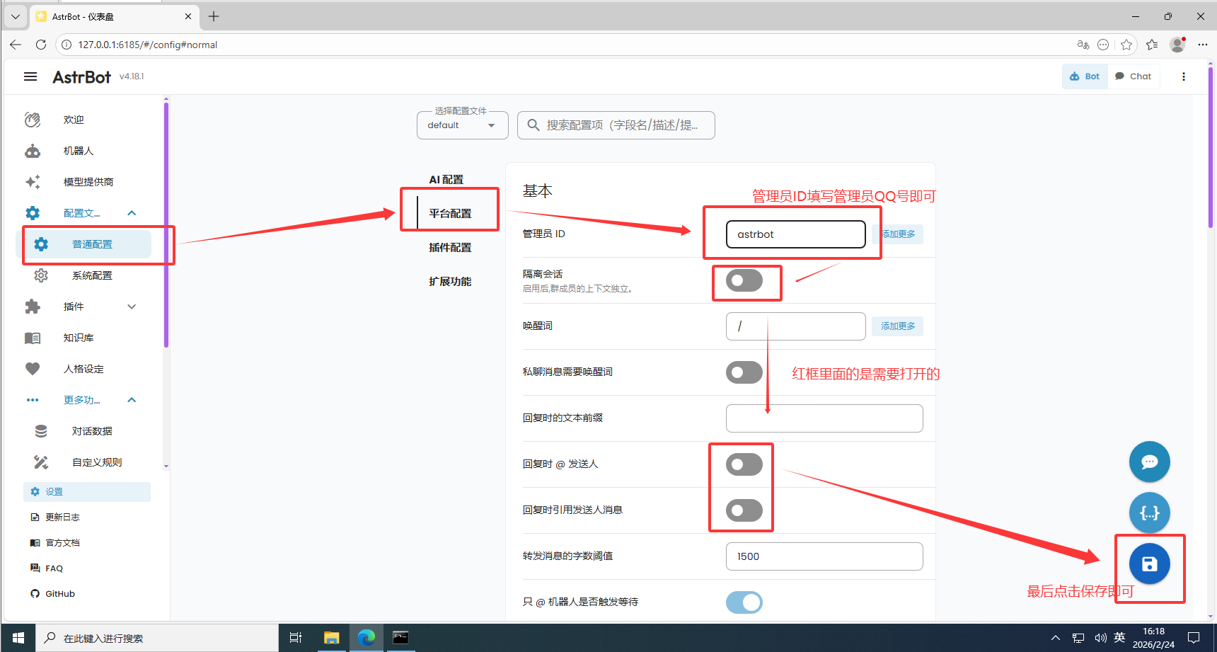Click the 知识库 book icon
Image resolution: width=1217 pixels, height=652 pixels.
pos(33,338)
